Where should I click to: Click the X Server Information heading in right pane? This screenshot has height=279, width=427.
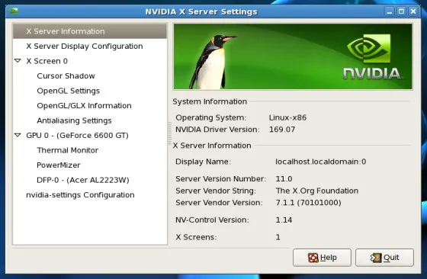tap(212, 146)
